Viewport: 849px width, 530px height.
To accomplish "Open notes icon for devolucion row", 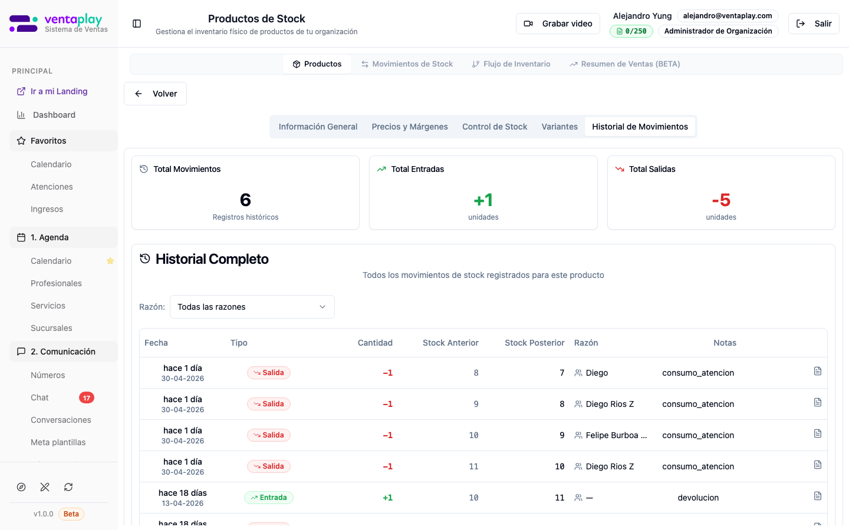I will 818,496.
